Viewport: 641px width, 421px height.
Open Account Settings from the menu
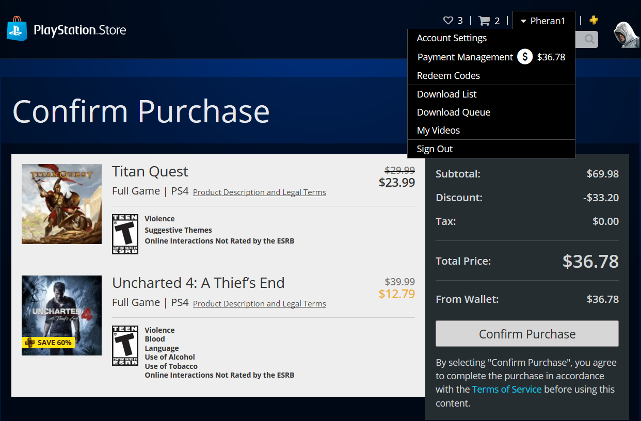click(452, 38)
